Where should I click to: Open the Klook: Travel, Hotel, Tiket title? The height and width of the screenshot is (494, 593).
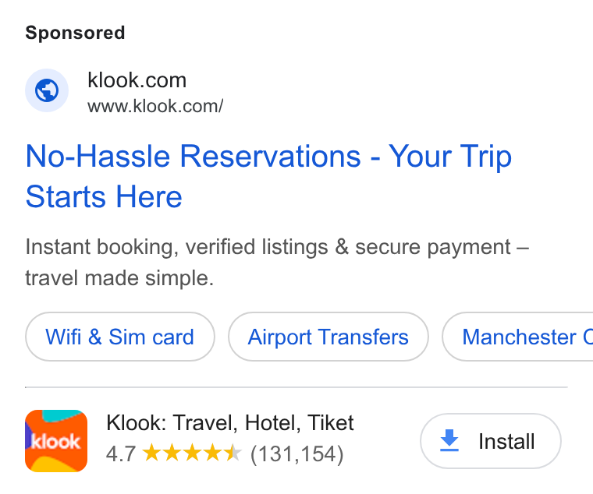coord(230,422)
